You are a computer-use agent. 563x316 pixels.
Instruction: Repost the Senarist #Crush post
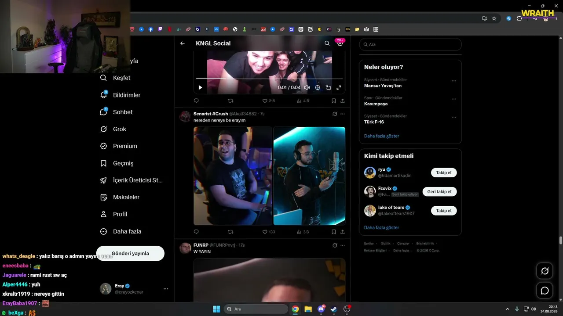click(230, 232)
